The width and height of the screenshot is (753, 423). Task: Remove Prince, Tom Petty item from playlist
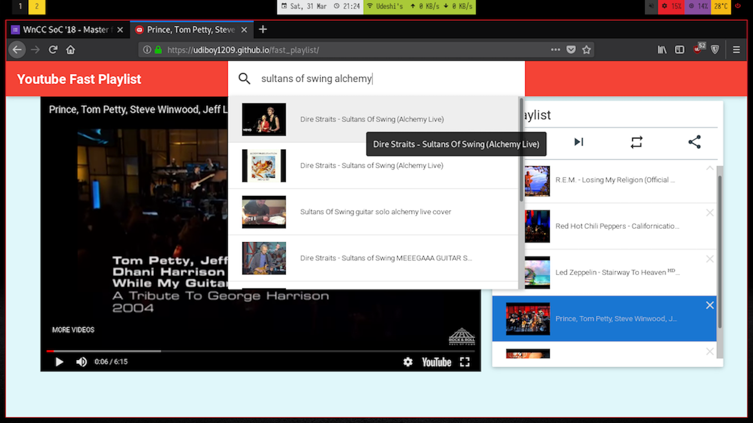coord(710,305)
